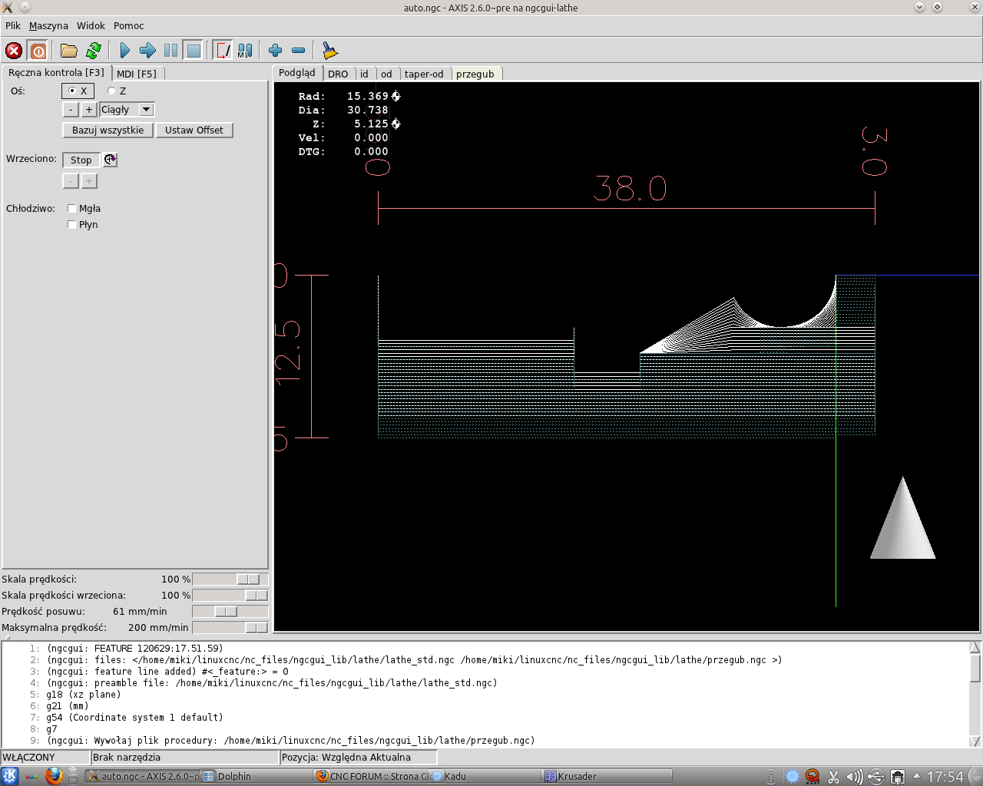This screenshot has height=786, width=983.
Task: Start spindle clockwise with the rotation icon
Action: pos(110,160)
